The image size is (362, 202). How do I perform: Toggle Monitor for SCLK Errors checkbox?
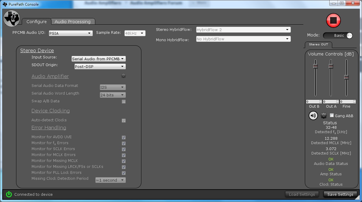pyautogui.click(x=124, y=149)
